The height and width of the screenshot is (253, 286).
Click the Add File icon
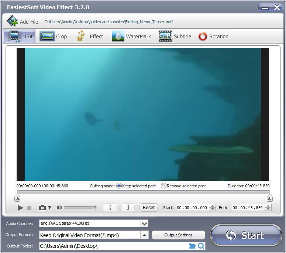[x=12, y=21]
